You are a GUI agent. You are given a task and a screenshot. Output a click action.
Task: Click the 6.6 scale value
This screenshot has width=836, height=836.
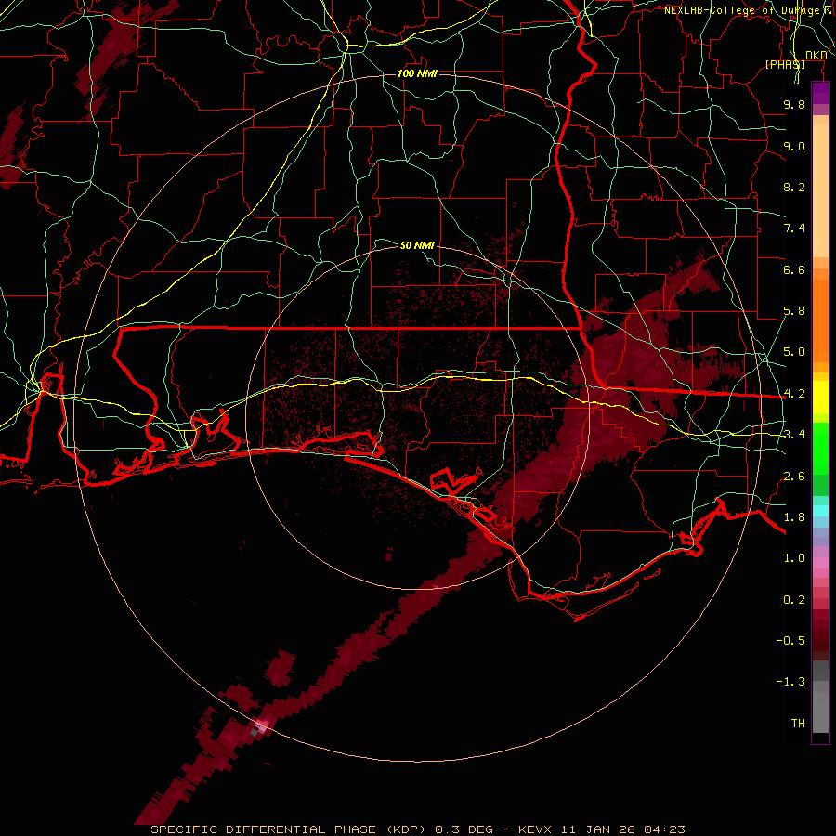point(794,269)
